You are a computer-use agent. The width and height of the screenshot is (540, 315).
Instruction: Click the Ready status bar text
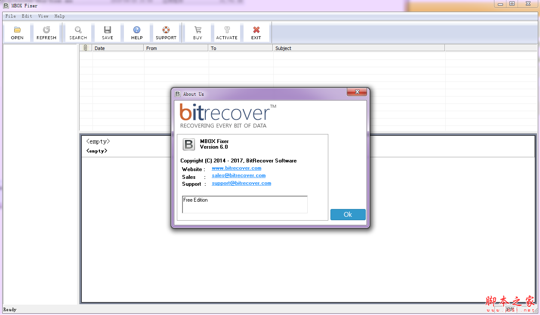click(x=10, y=309)
